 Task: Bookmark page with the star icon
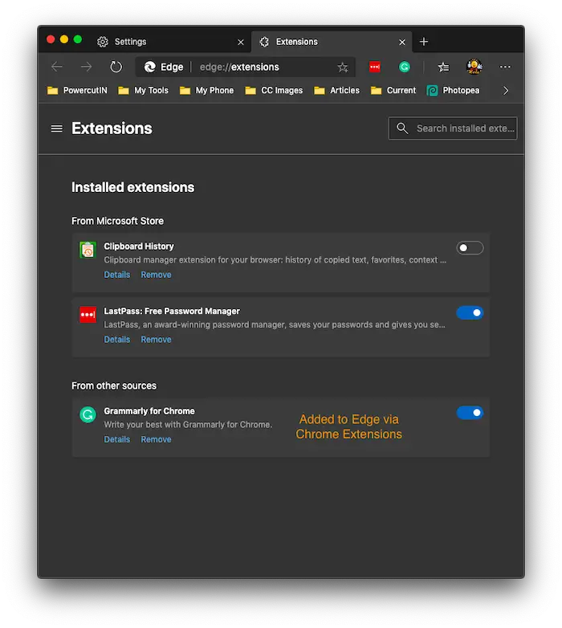point(343,67)
